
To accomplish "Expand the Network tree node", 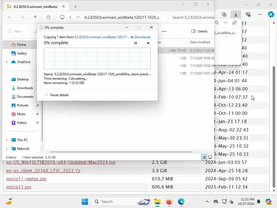I will [7, 149].
